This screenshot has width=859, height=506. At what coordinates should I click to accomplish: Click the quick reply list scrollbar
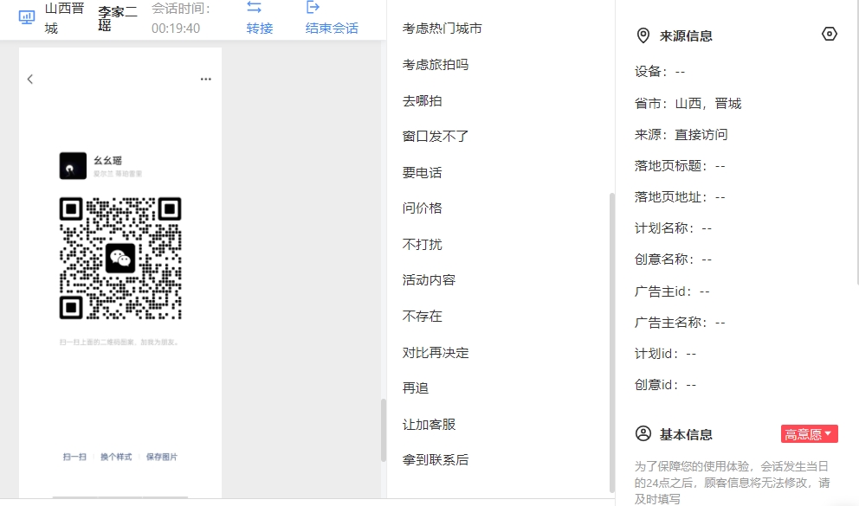click(x=612, y=343)
